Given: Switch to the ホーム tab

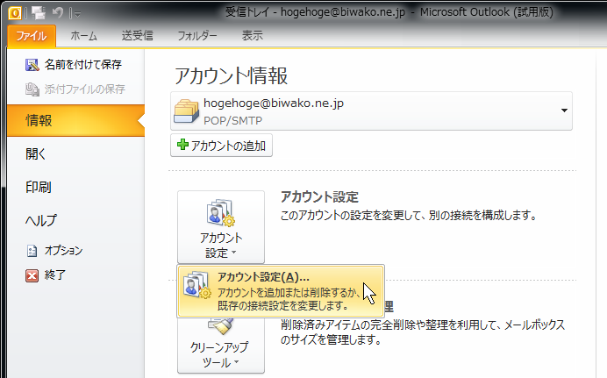Looking at the screenshot, I should tap(83, 36).
